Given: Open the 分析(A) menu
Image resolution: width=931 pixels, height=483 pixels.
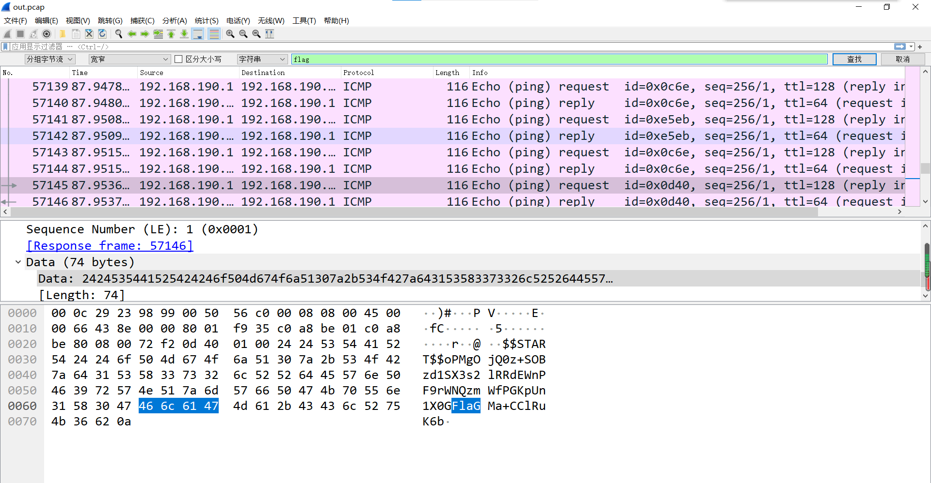Looking at the screenshot, I should (x=174, y=21).
